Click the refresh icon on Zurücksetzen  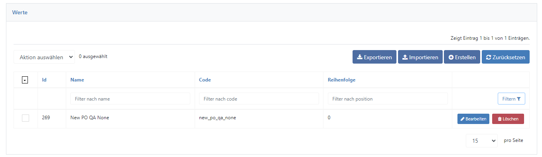pos(489,57)
